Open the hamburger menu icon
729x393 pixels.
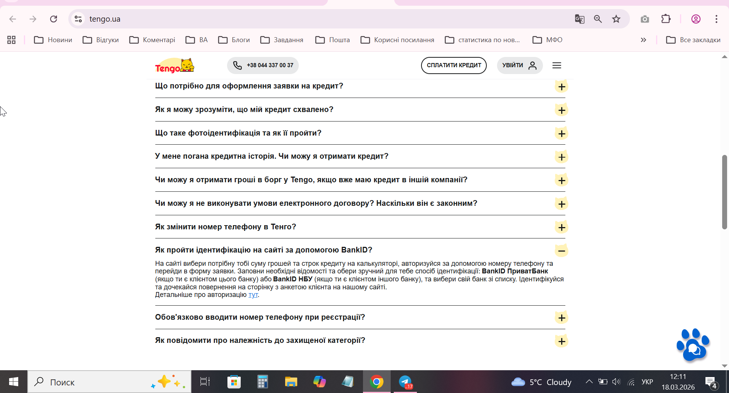pyautogui.click(x=557, y=65)
